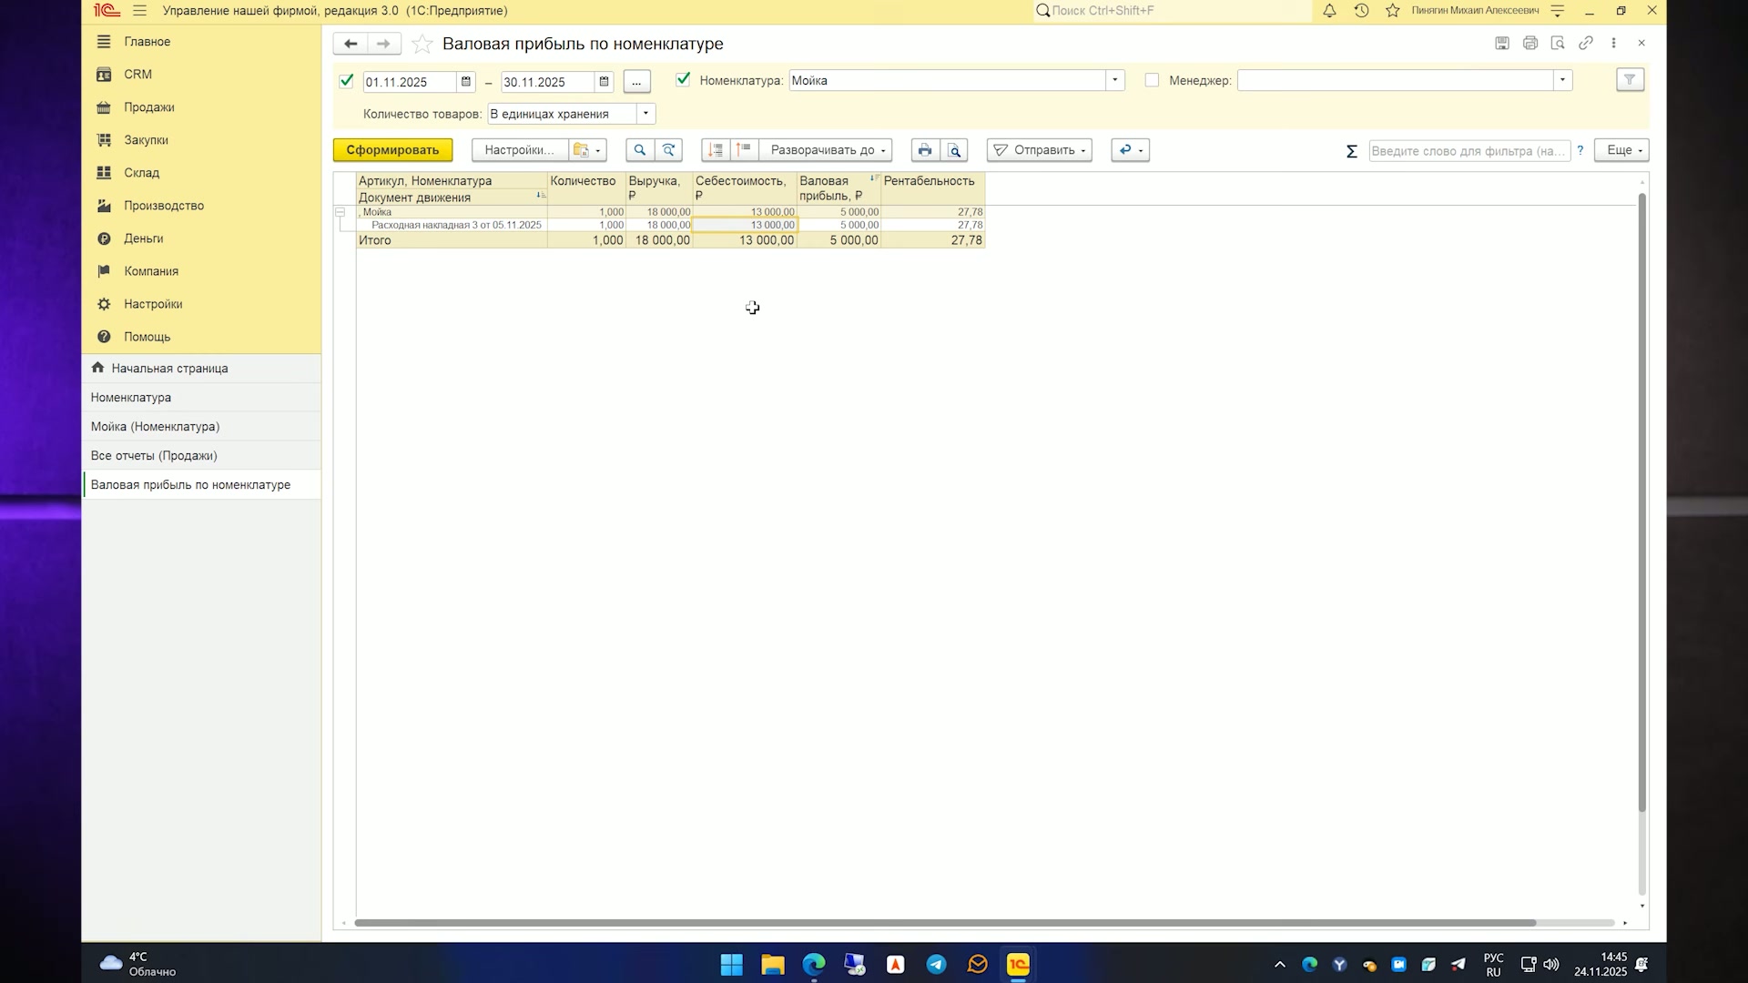Open notifications bell icon

1329,11
